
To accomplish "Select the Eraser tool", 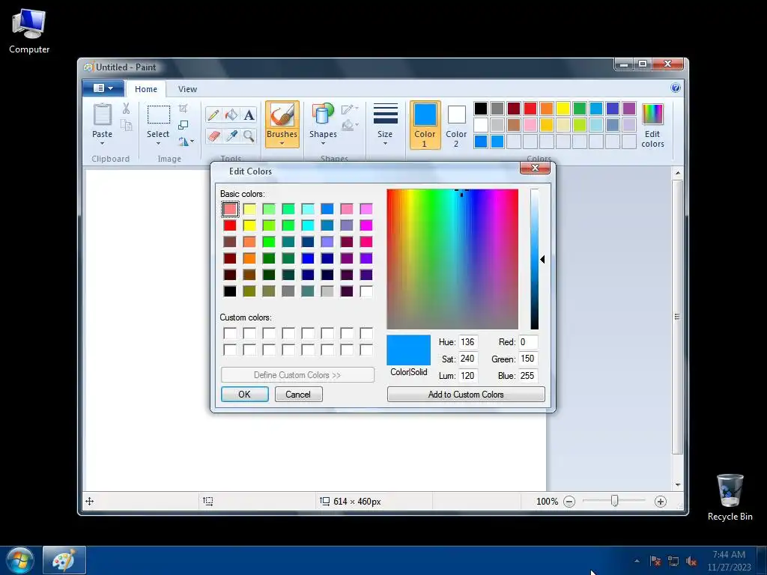I will 213,136.
